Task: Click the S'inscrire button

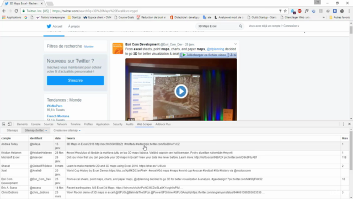Action: coord(76,81)
